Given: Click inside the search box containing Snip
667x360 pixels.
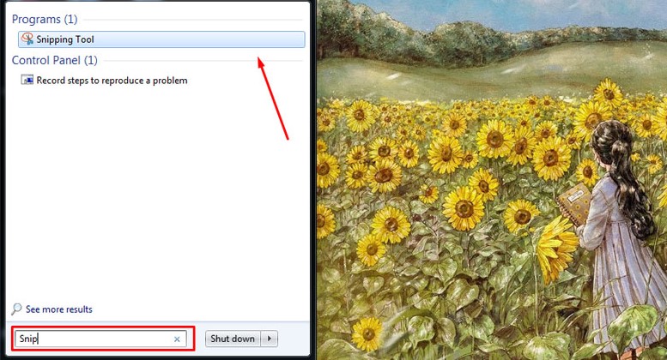Looking at the screenshot, I should [x=100, y=339].
